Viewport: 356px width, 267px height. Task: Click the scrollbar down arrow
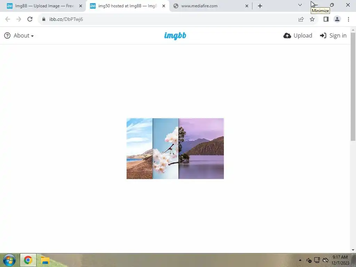[353, 250]
